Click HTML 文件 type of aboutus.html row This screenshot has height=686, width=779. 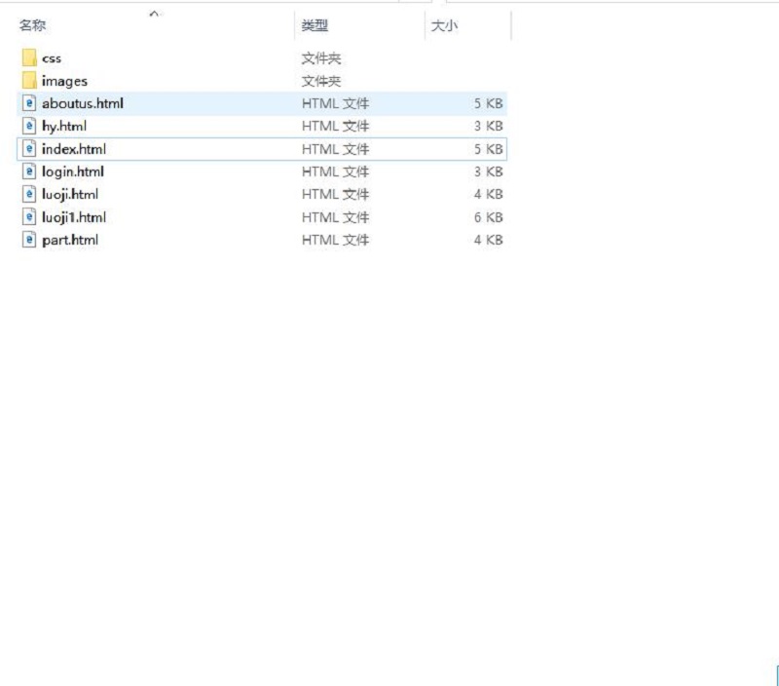pos(335,103)
